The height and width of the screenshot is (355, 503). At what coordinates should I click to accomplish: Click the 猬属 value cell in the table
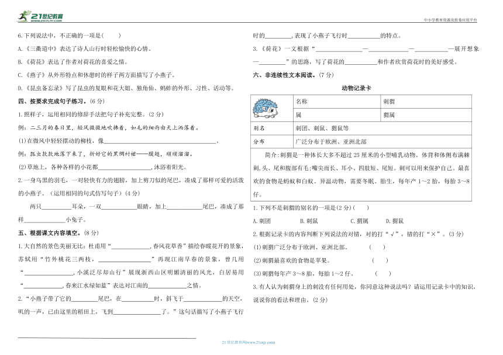(426, 115)
